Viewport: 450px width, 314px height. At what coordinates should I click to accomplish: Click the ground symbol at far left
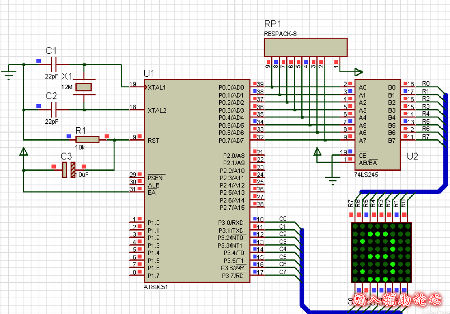(8, 73)
